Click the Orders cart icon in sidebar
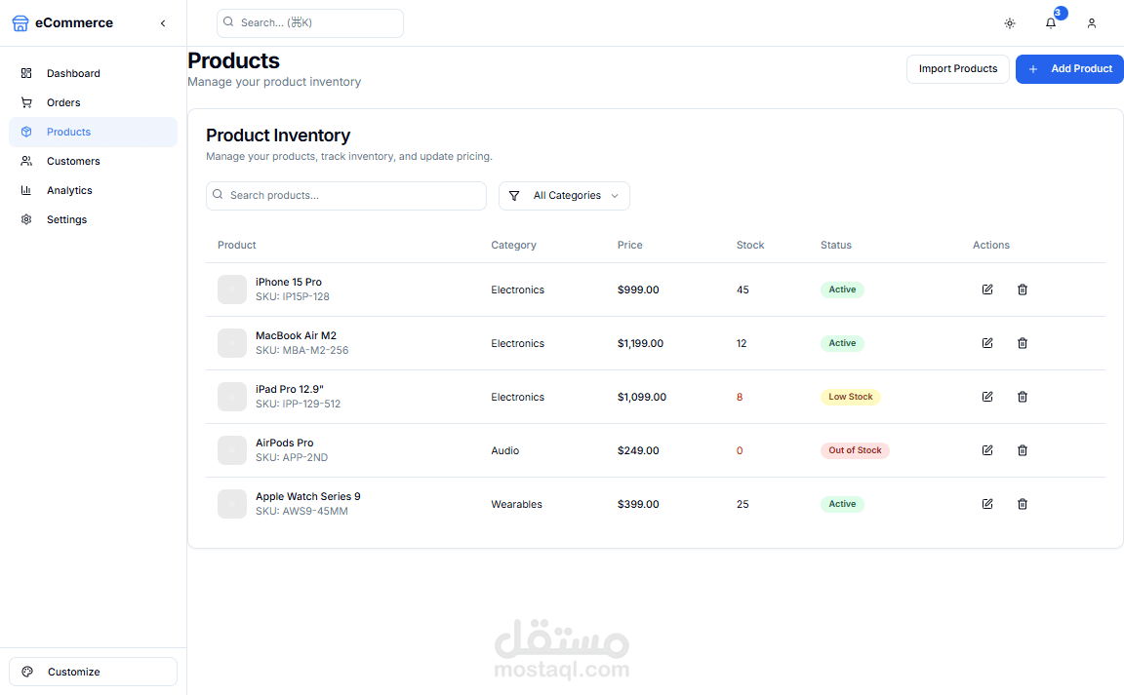Image resolution: width=1124 pixels, height=695 pixels. 26,102
